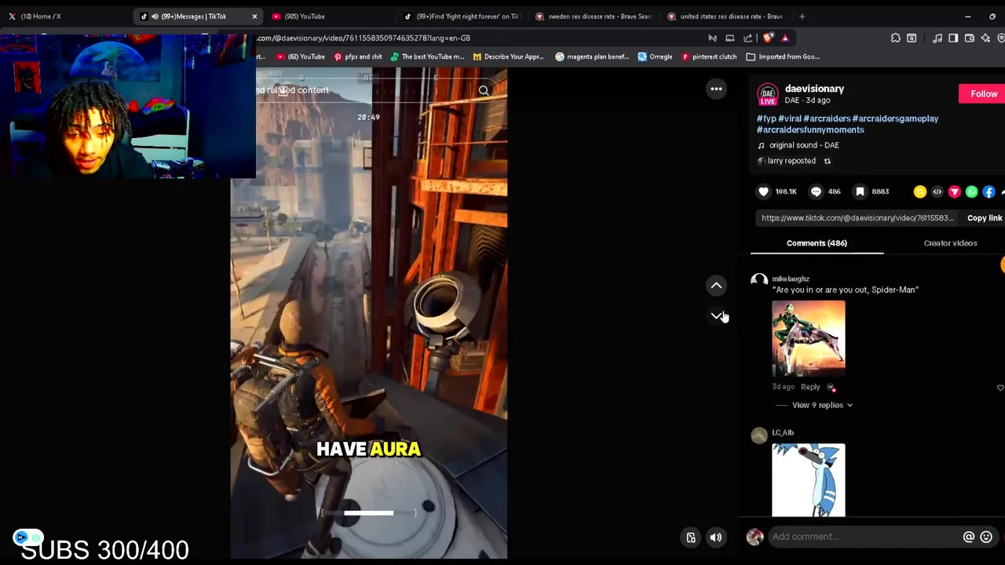Click the #viral hashtag
This screenshot has width=1005, height=565.
tap(790, 118)
